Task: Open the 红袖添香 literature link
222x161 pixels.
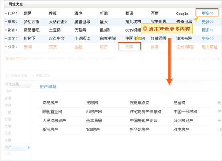Action: click(x=158, y=38)
